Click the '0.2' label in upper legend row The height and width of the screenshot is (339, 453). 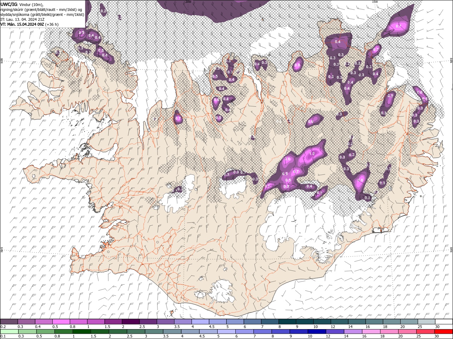(3, 327)
